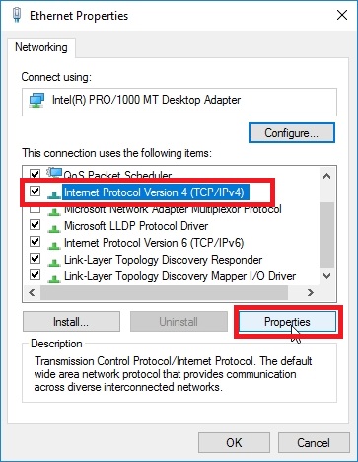Image resolution: width=358 pixels, height=462 pixels.
Task: Uncheck the Internet Protocol Version 4 checkbox
Action: tap(35, 192)
